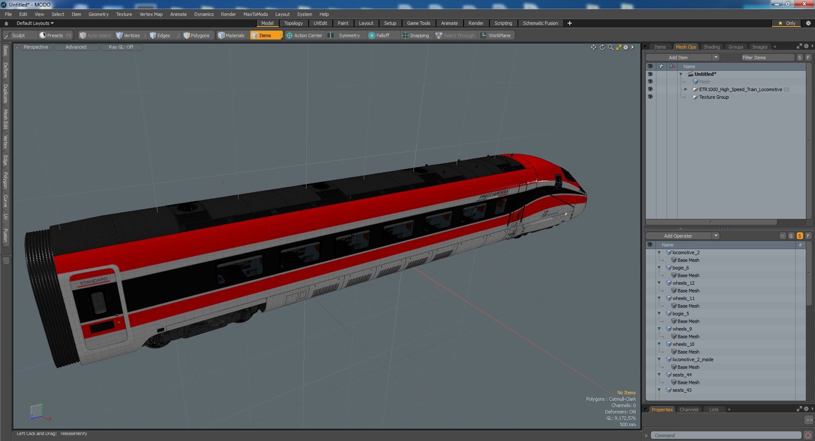Toggle Only star button
This screenshot has height=441, width=815.
(787, 23)
